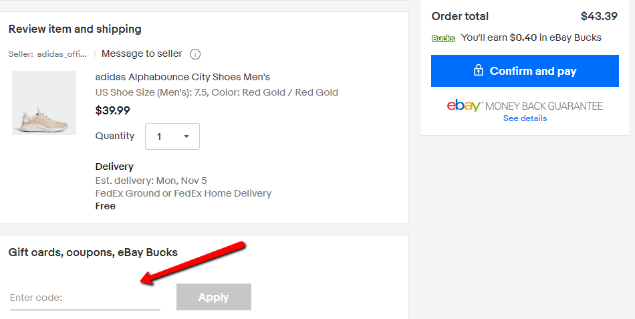Click the red arrow annotation graphic
635x319 pixels.
[x=194, y=262]
